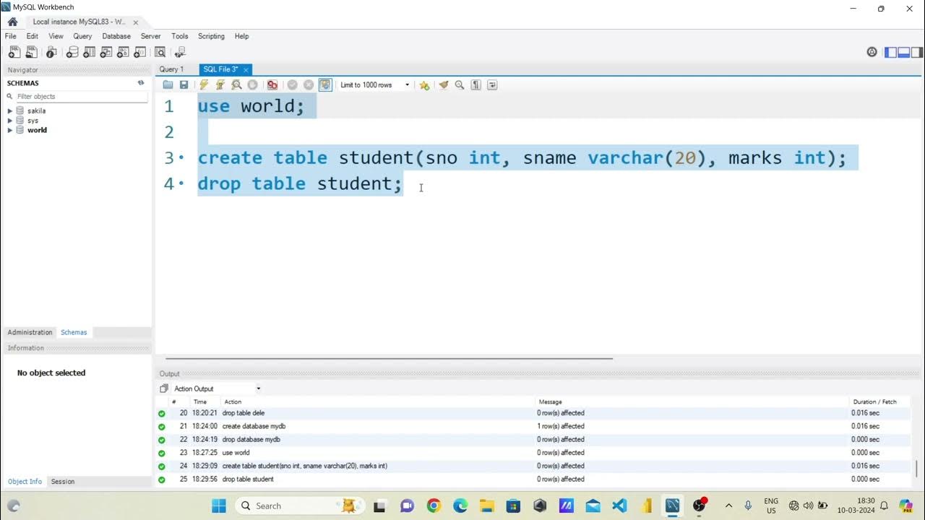Expand the world schema
The height and width of the screenshot is (520, 925).
(x=10, y=130)
